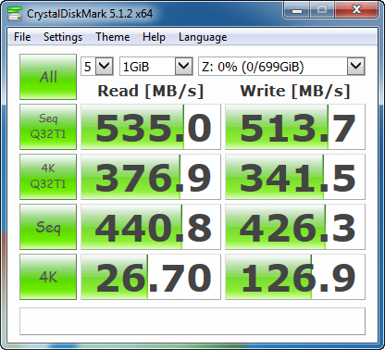Click the 4K read result 26.70
Viewport: 385px width, 350px height.
(x=151, y=277)
